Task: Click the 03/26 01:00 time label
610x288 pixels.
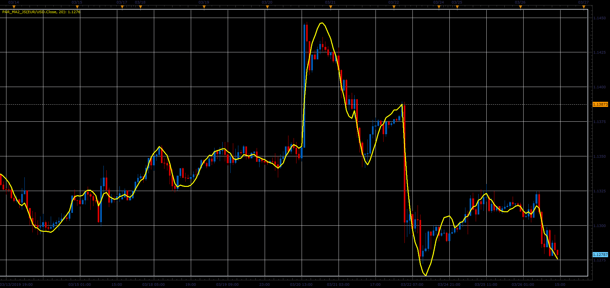Action: [x=523, y=284]
